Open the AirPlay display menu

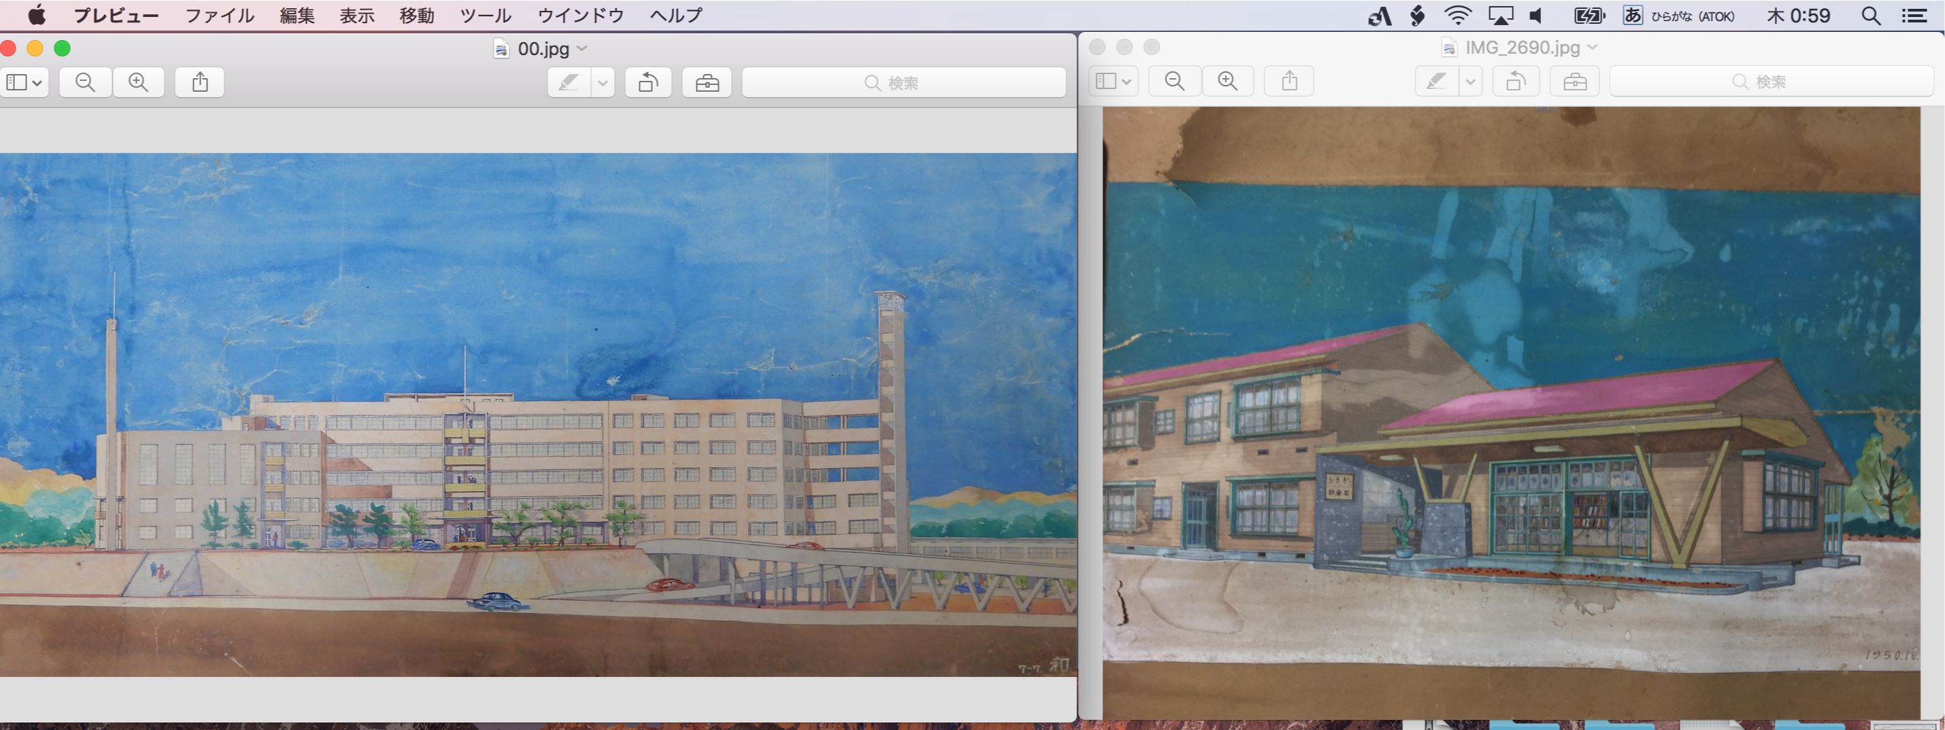coord(1500,15)
